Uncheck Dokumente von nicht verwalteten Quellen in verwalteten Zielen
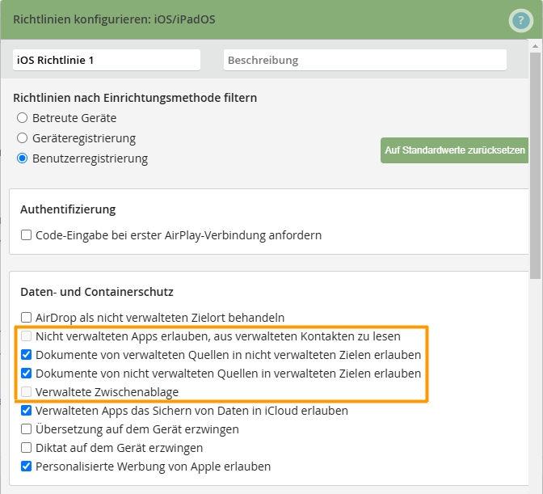The image size is (543, 494). point(27,373)
